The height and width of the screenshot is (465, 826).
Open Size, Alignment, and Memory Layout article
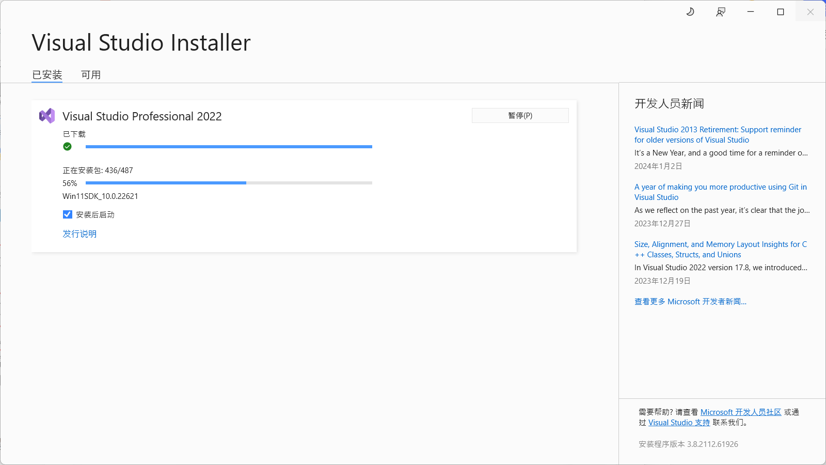[x=720, y=250]
